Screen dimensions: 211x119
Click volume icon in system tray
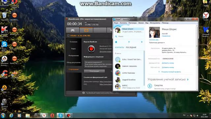[197, 116]
